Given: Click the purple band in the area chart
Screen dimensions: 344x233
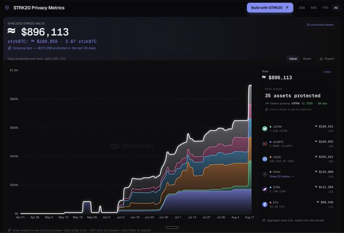Looking at the screenshot, I should 208,203.
